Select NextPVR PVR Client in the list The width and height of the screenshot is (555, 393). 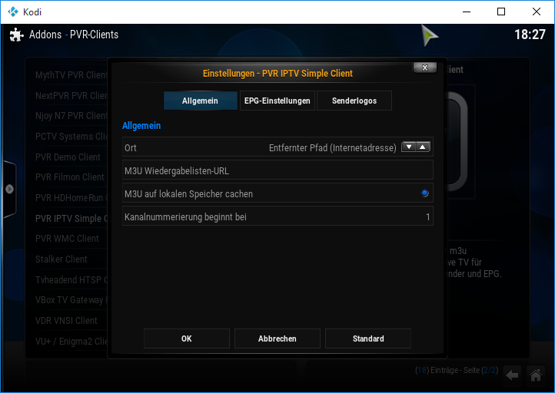(x=71, y=96)
